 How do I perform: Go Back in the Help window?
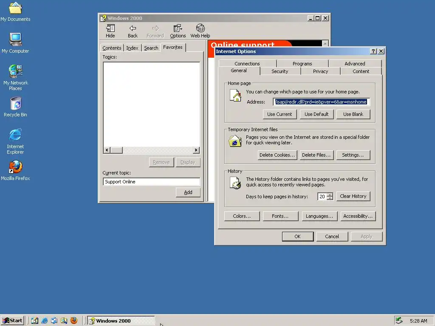tap(133, 31)
